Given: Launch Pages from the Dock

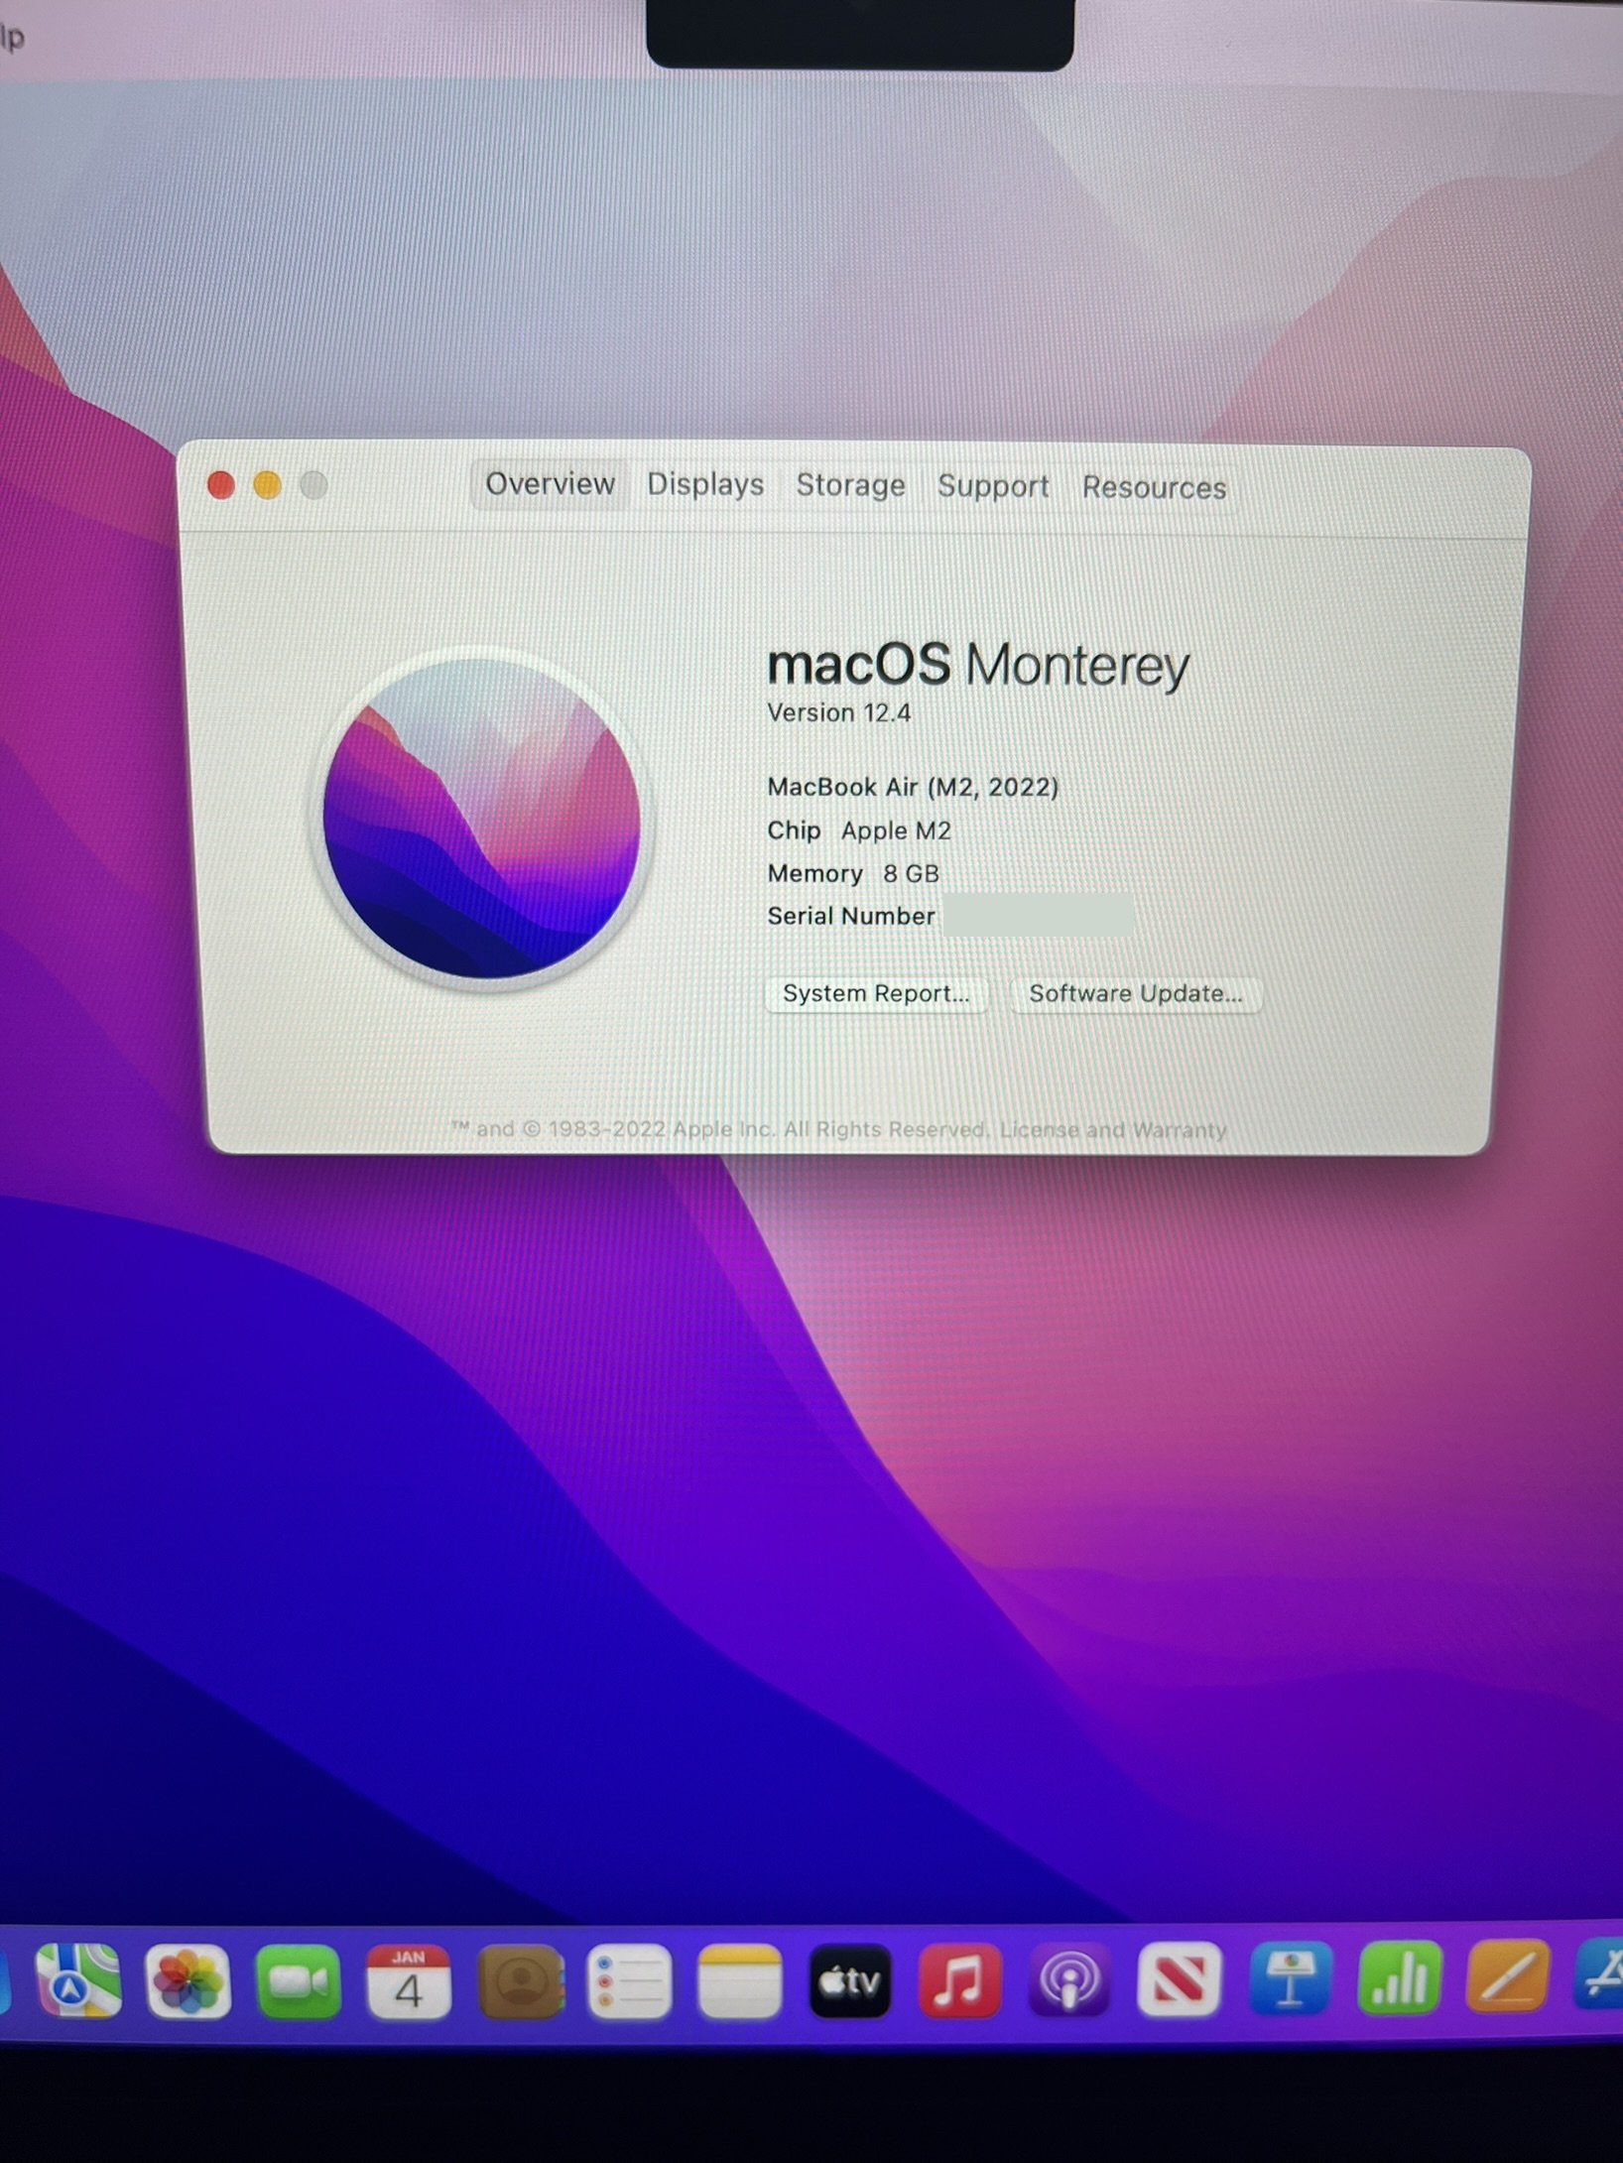Looking at the screenshot, I should pyautogui.click(x=1507, y=1975).
